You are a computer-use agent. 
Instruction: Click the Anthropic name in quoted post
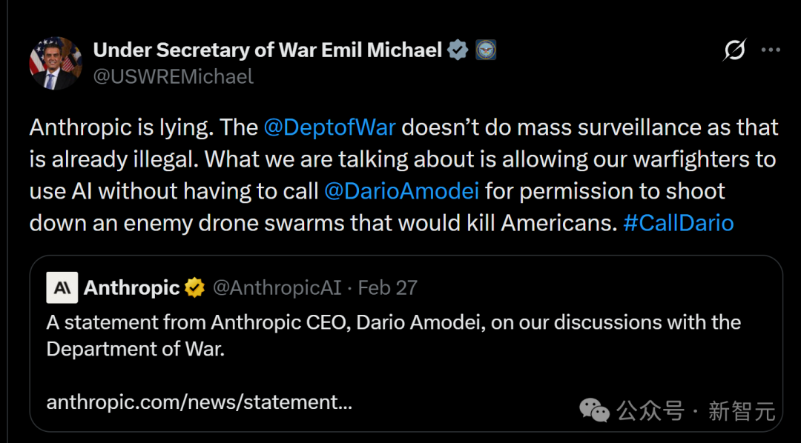click(x=132, y=287)
